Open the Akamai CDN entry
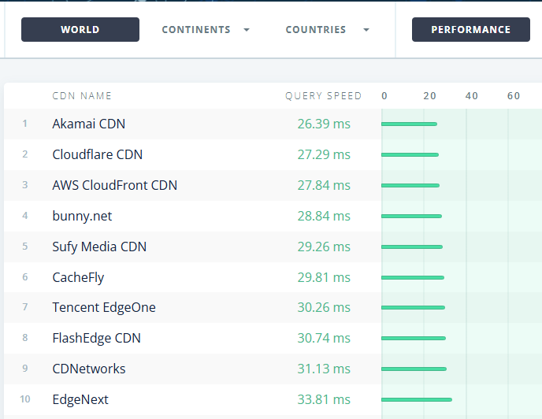 tap(89, 124)
